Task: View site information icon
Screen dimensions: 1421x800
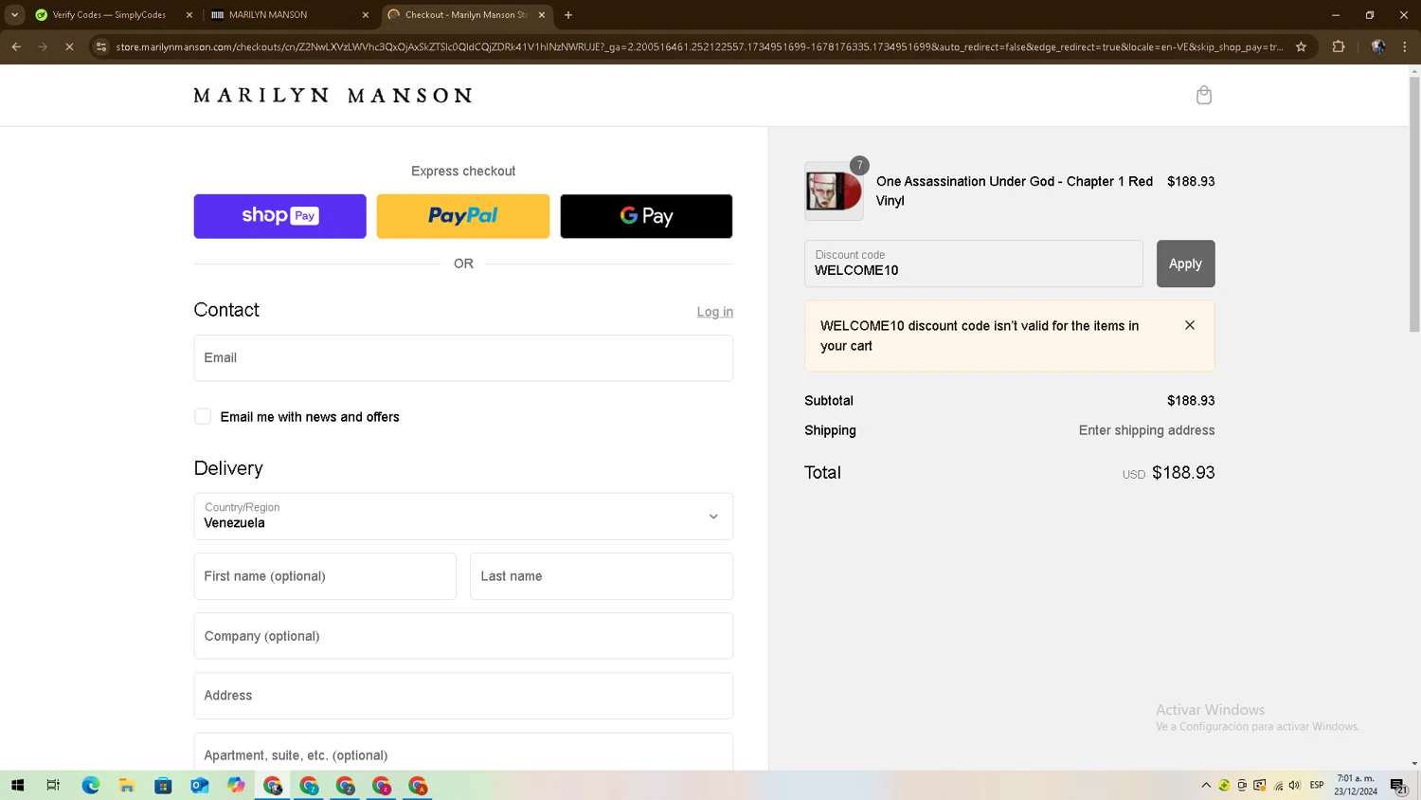Action: click(x=101, y=46)
